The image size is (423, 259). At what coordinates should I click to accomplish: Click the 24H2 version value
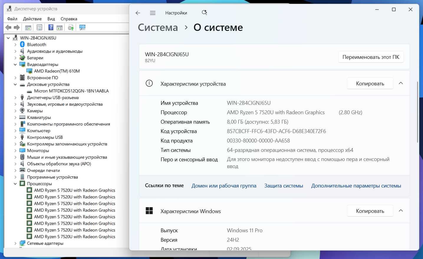(x=233, y=240)
